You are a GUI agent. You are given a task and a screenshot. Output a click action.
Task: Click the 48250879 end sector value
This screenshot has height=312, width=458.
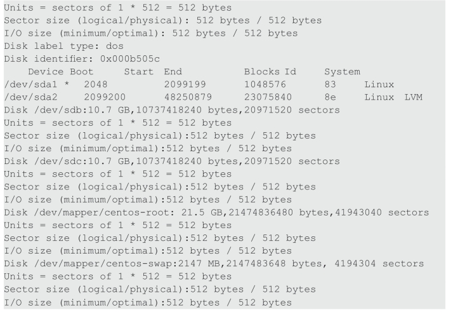[188, 97]
